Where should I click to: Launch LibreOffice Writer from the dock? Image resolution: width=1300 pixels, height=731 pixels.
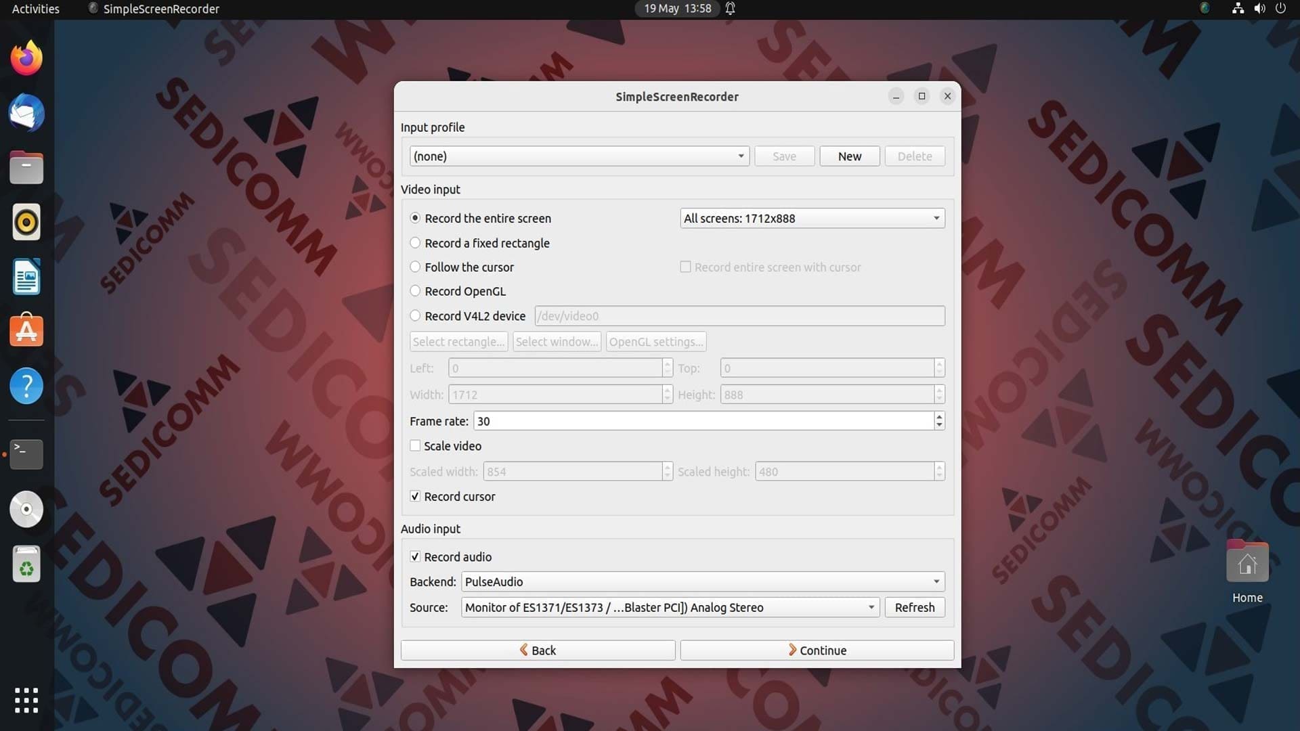pyautogui.click(x=26, y=277)
